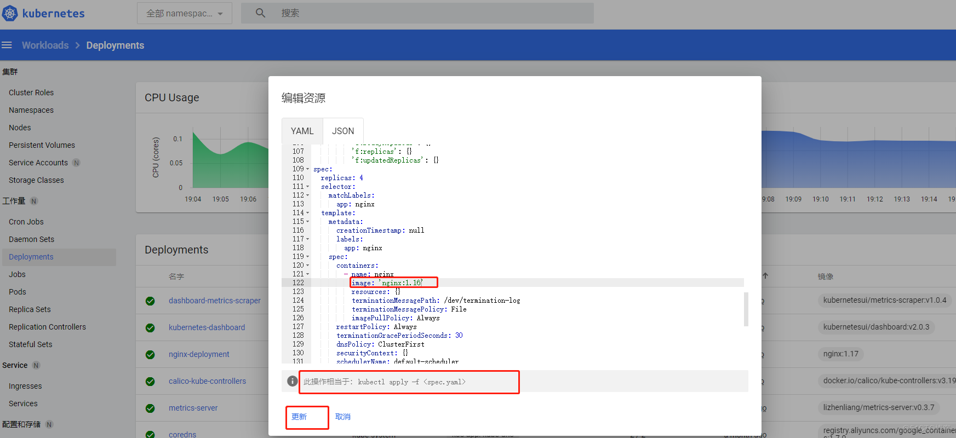Click the 镜像 column header
Image resolution: width=956 pixels, height=438 pixels.
point(826,276)
